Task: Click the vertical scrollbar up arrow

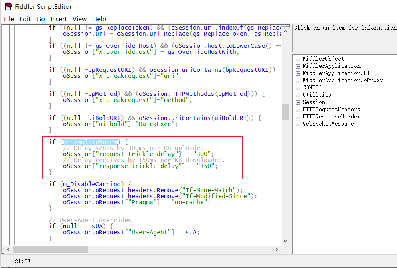Action: click(286, 32)
